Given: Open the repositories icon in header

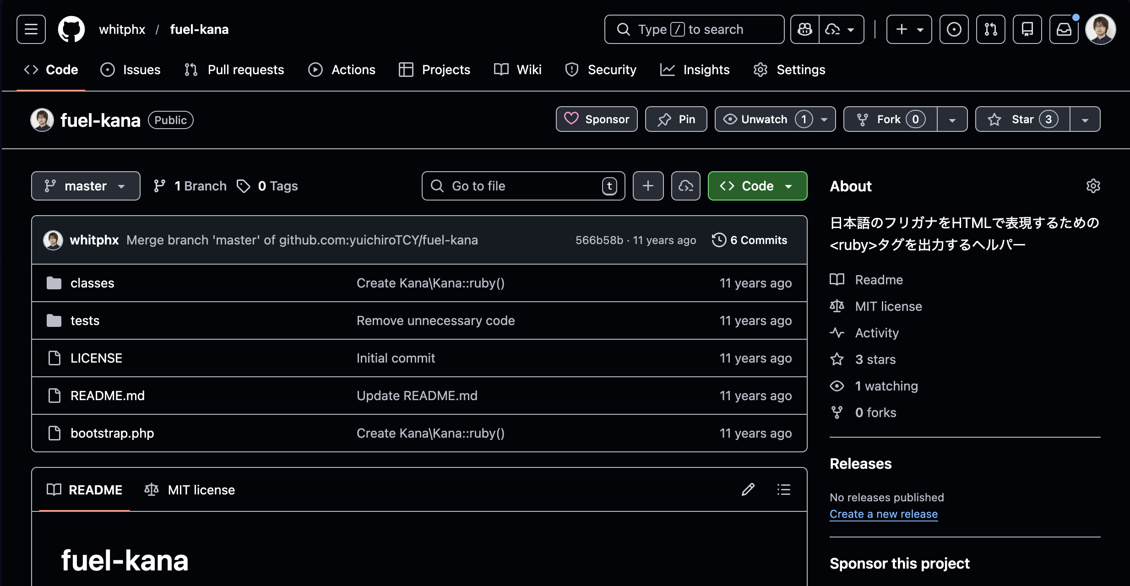Looking at the screenshot, I should point(1027,29).
